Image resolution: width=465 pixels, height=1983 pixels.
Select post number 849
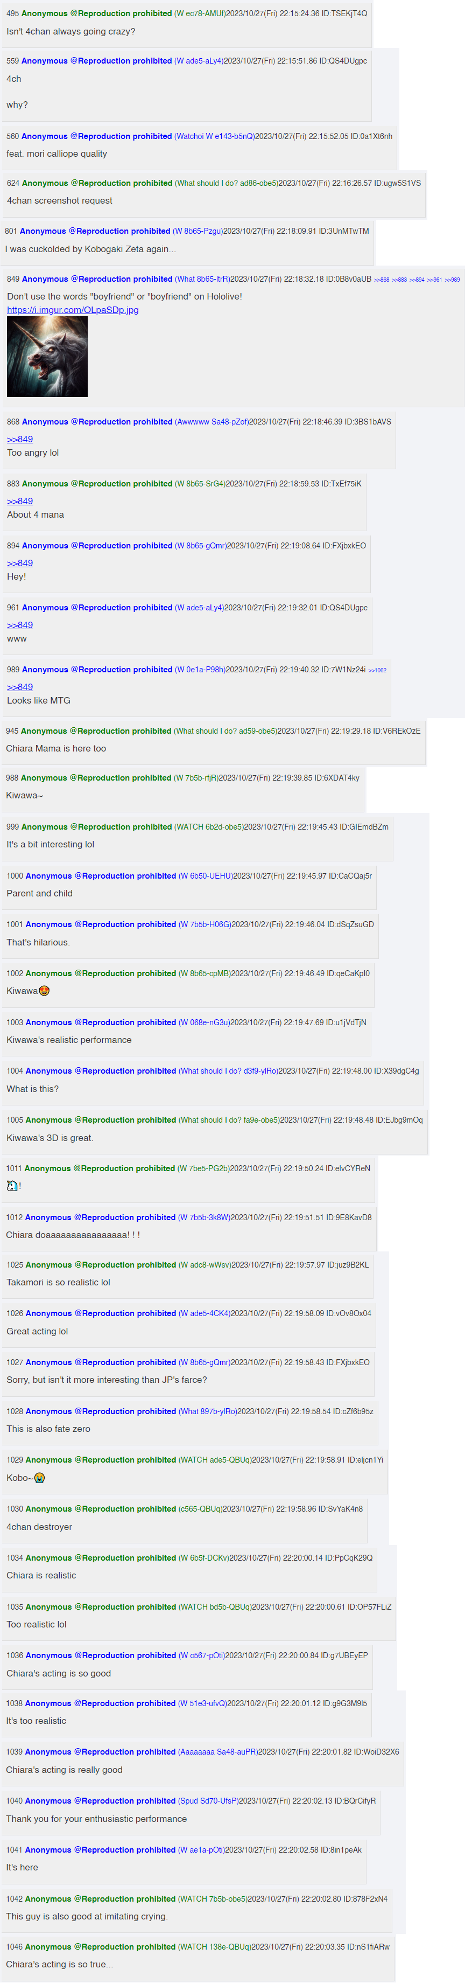coord(13,279)
